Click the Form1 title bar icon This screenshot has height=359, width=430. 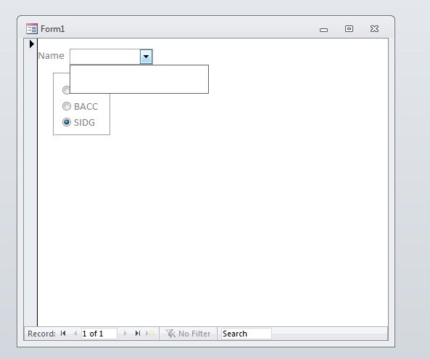tap(32, 28)
